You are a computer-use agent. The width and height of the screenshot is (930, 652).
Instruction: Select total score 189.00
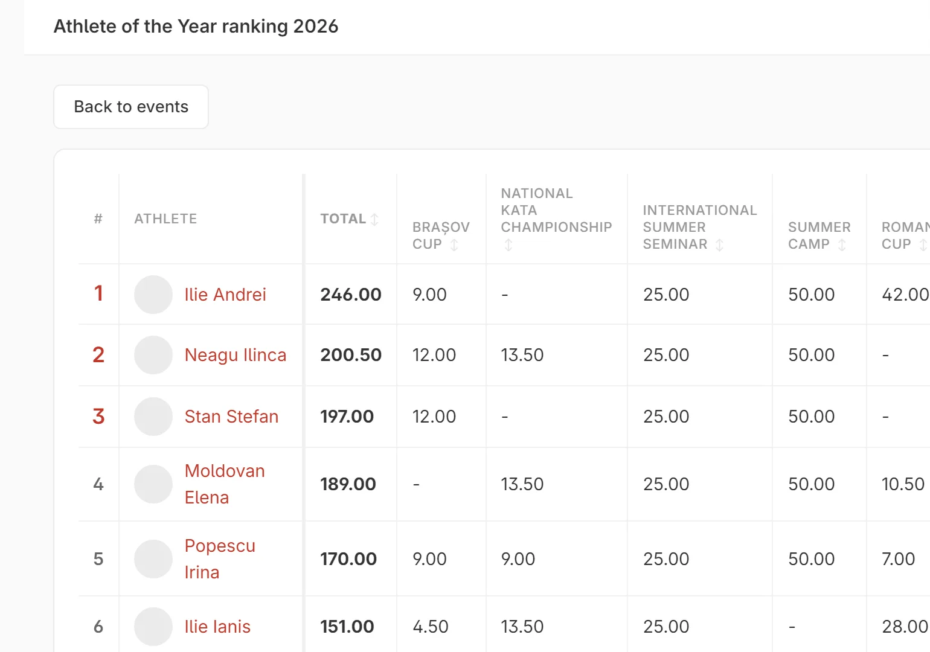(x=348, y=484)
